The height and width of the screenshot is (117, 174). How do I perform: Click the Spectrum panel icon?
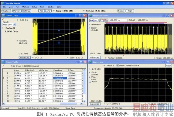(x=90, y=62)
